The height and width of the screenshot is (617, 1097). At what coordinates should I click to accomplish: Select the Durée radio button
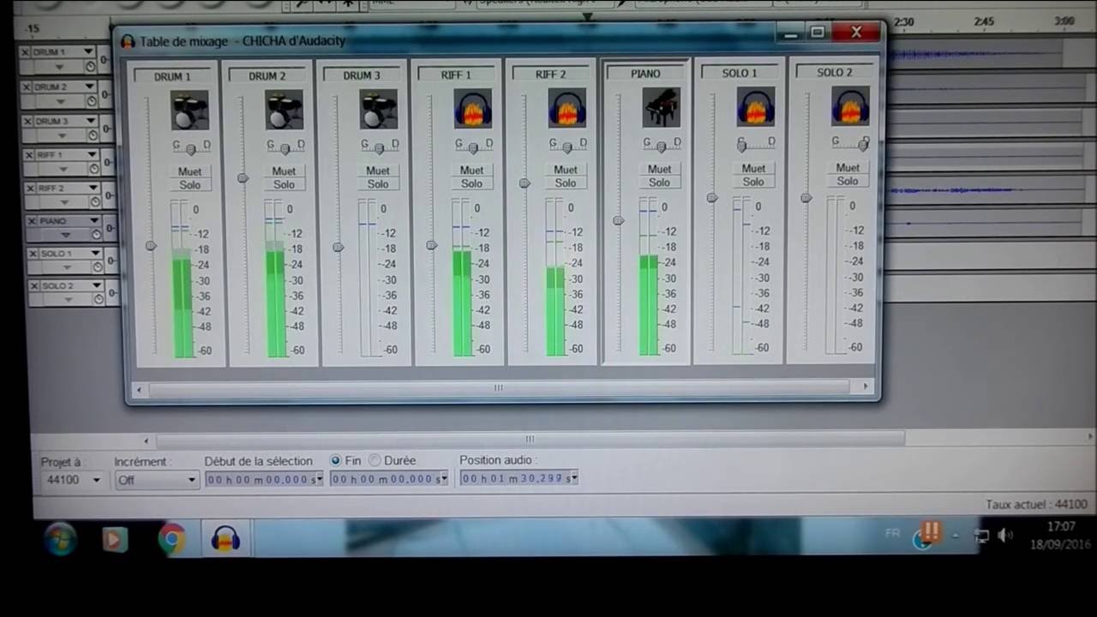pyautogui.click(x=375, y=461)
